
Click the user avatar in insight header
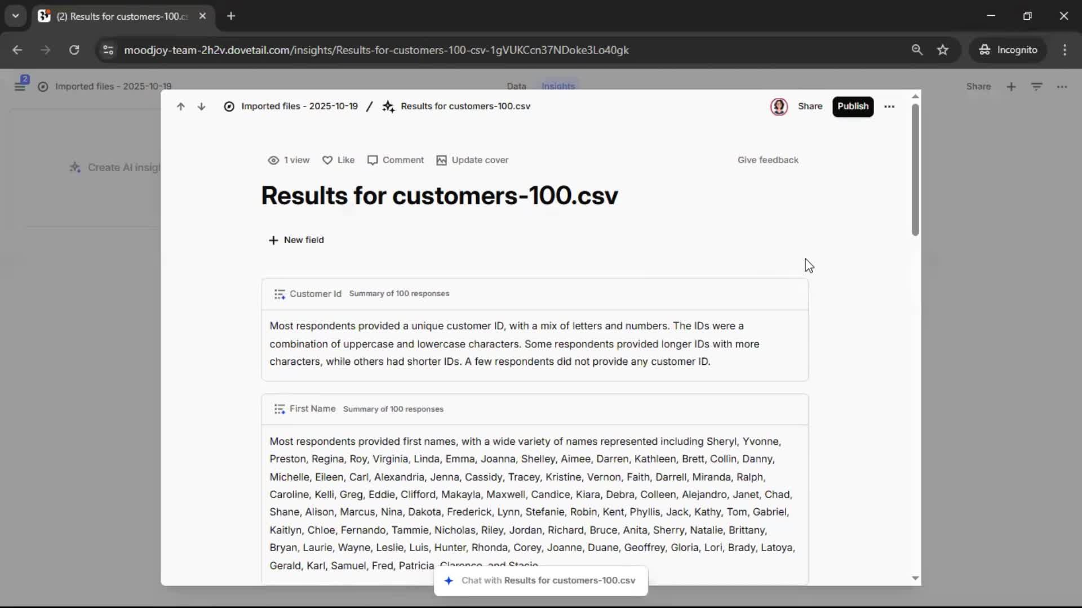pos(778,106)
